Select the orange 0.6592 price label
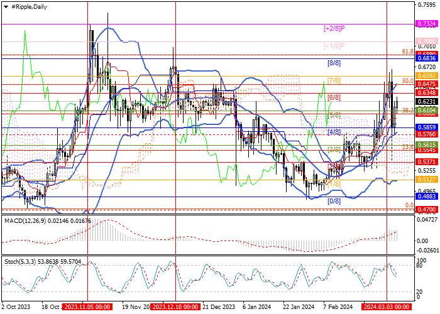The height and width of the screenshot is (314, 440). pyautogui.click(x=427, y=76)
